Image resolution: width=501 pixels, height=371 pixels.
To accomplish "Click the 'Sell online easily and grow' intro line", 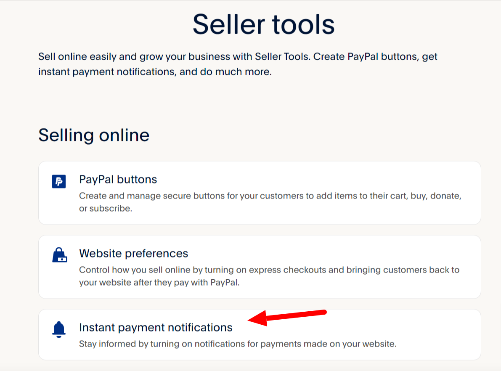I will [x=238, y=56].
